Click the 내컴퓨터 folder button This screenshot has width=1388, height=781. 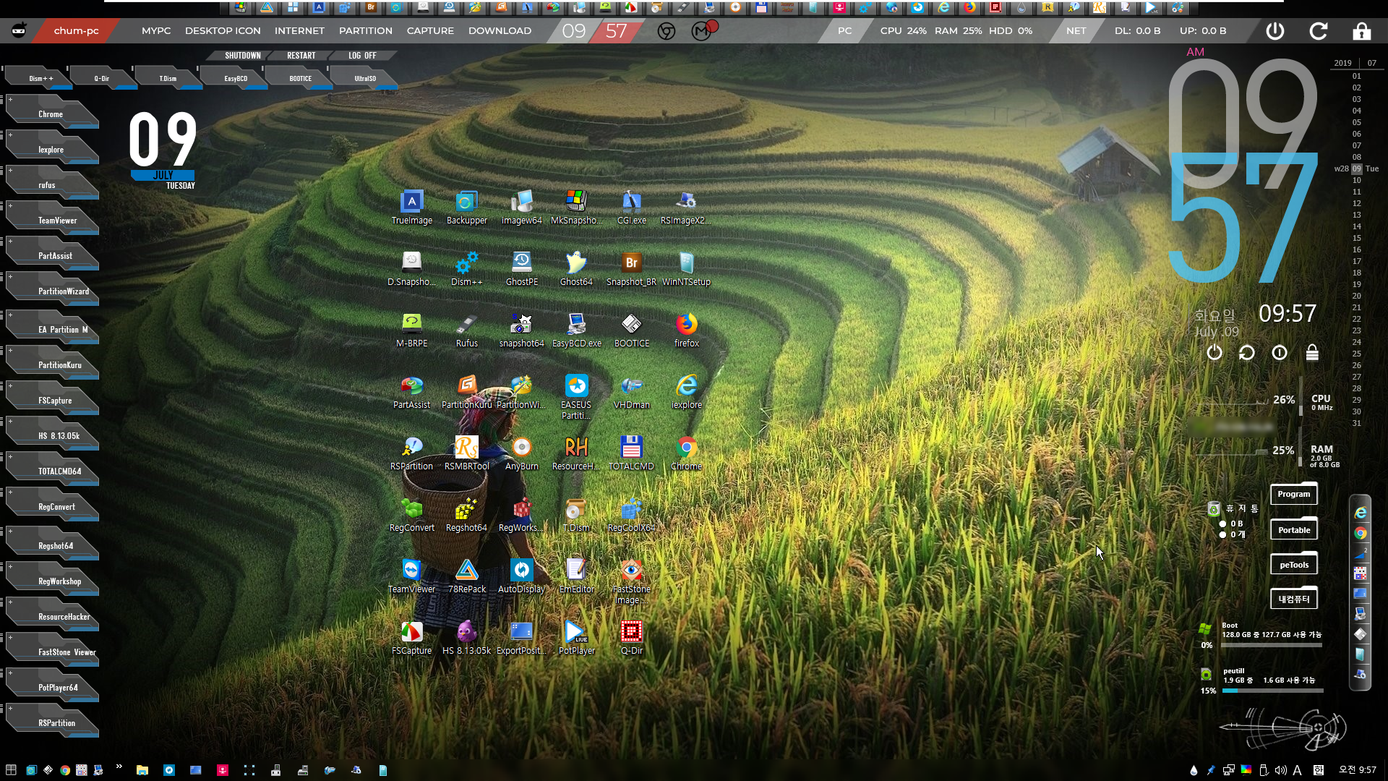[x=1293, y=599]
